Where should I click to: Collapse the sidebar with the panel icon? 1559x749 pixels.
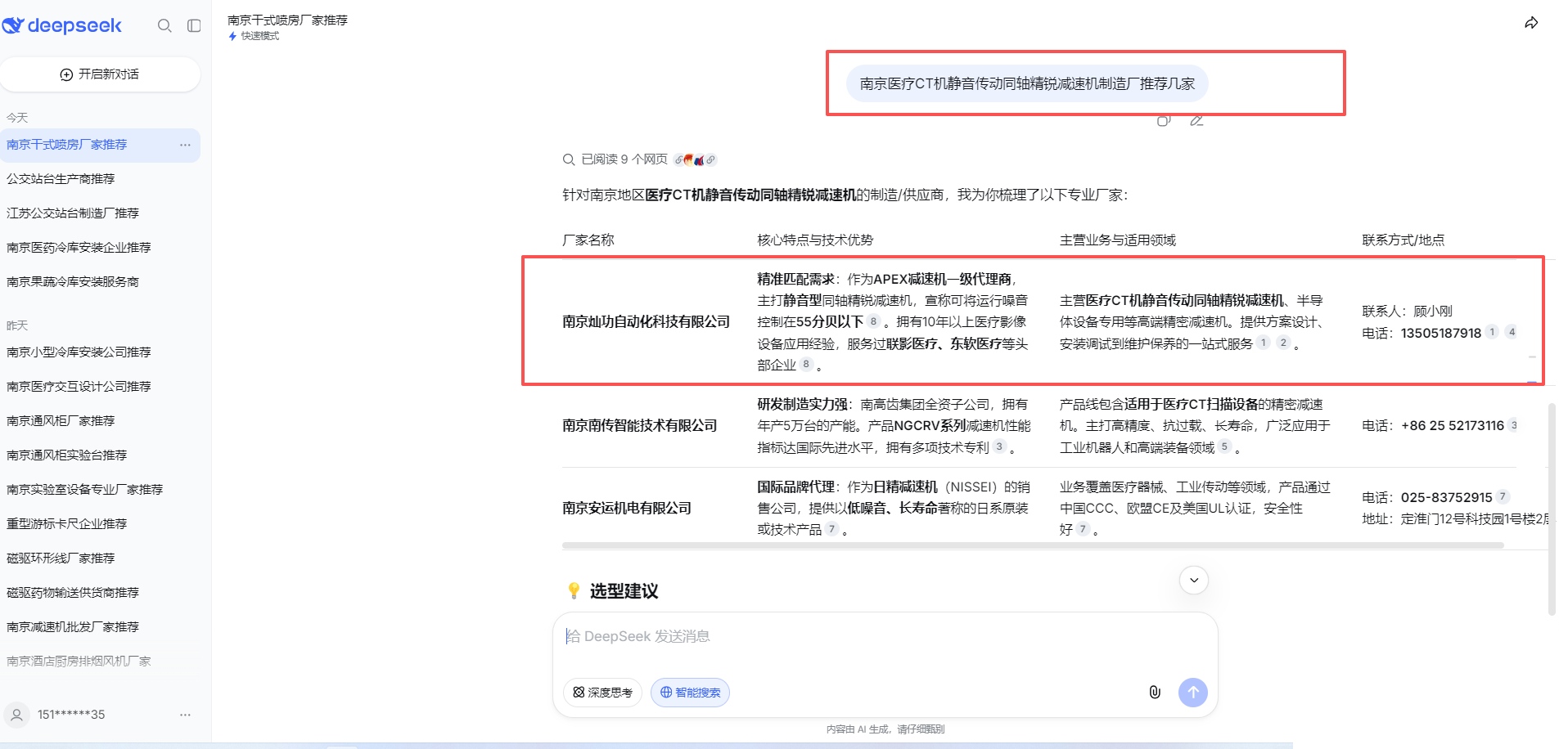pyautogui.click(x=194, y=25)
